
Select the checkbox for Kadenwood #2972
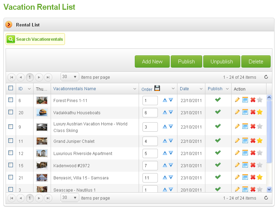point(10,165)
